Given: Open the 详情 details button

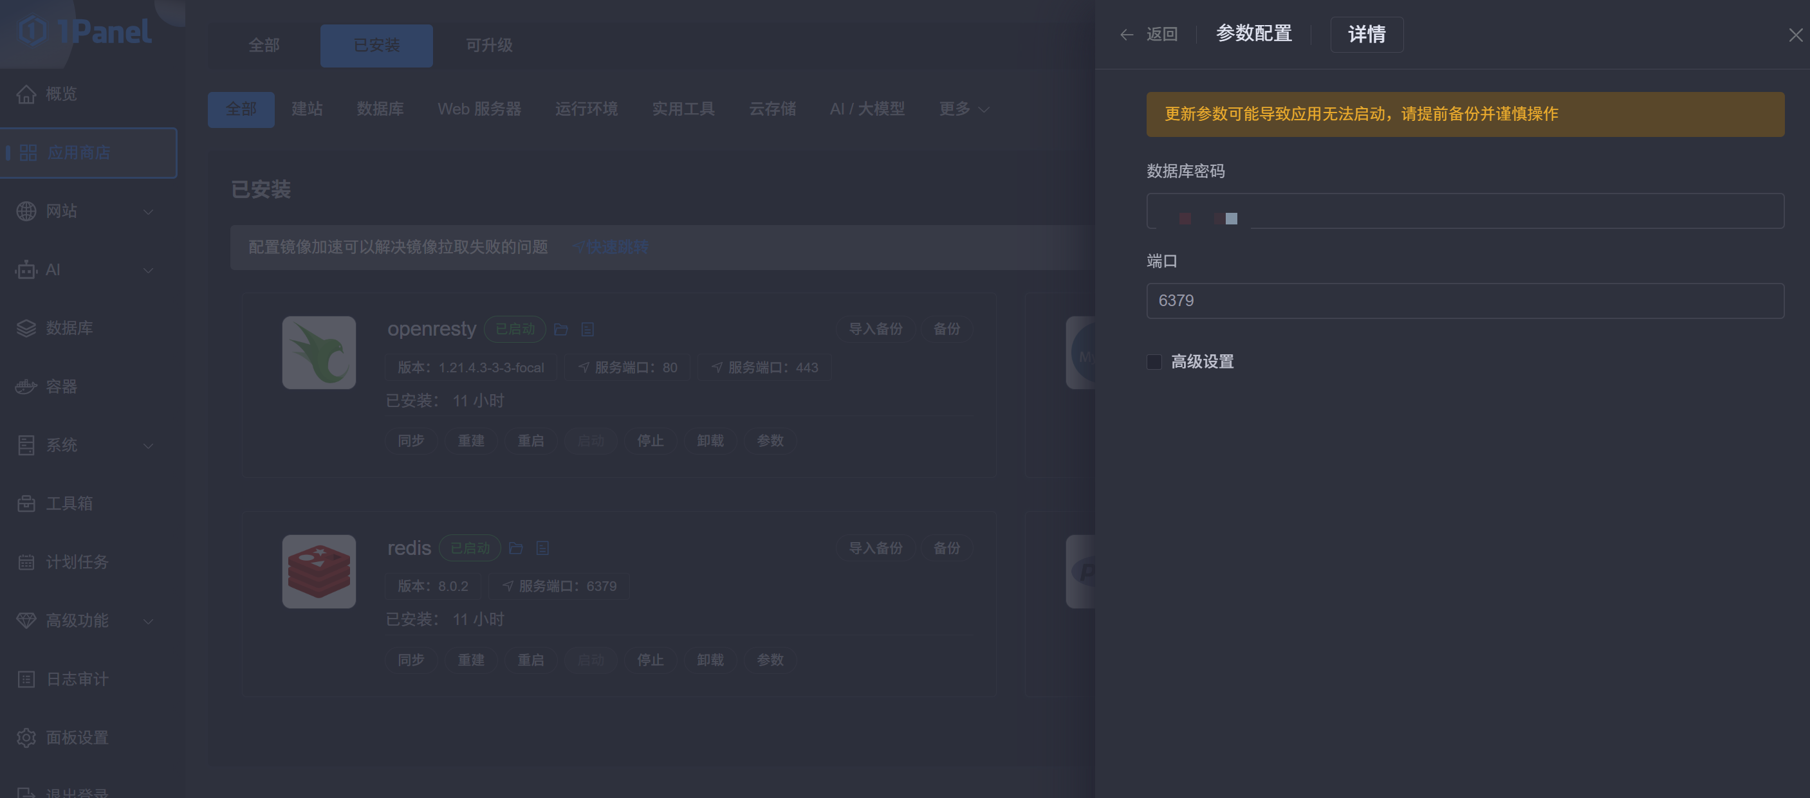Looking at the screenshot, I should point(1366,35).
